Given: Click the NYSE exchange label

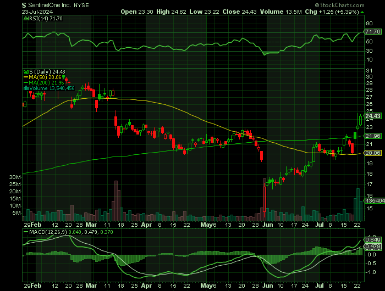Looking at the screenshot, I should 81,5.
